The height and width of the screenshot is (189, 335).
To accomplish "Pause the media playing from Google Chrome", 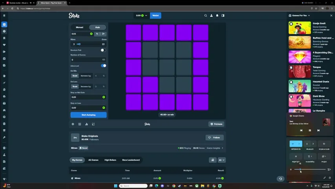I will pos(310,130).
